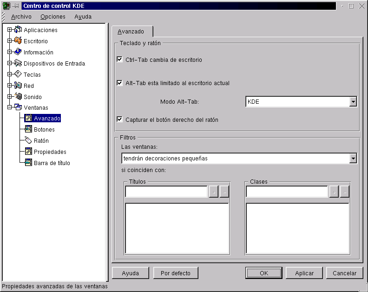Screen dimensions: 368x292
Task: Click the Títulos text input field
Action: coord(166,192)
